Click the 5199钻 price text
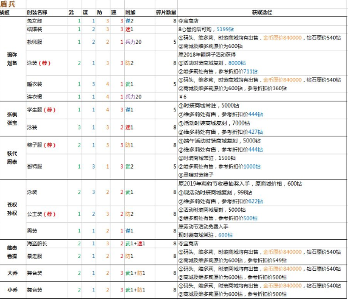The image size is (349, 300). click(x=225, y=29)
